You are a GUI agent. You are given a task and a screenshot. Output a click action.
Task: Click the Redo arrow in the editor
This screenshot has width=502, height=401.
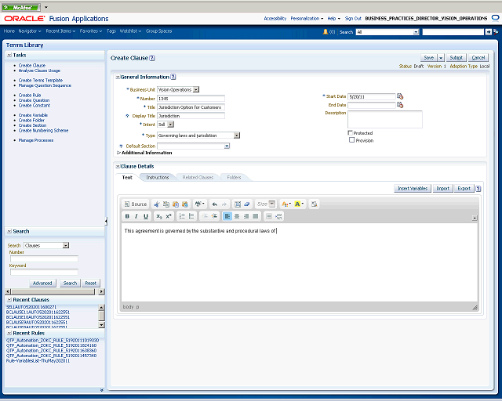224,204
